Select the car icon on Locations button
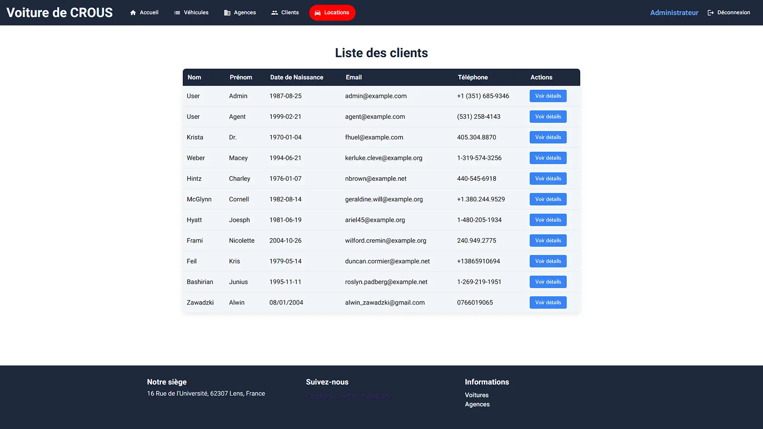 coord(318,12)
